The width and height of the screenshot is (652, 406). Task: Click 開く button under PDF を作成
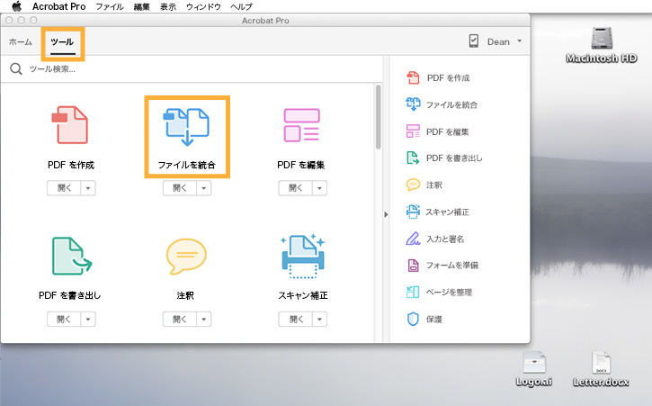click(x=64, y=188)
